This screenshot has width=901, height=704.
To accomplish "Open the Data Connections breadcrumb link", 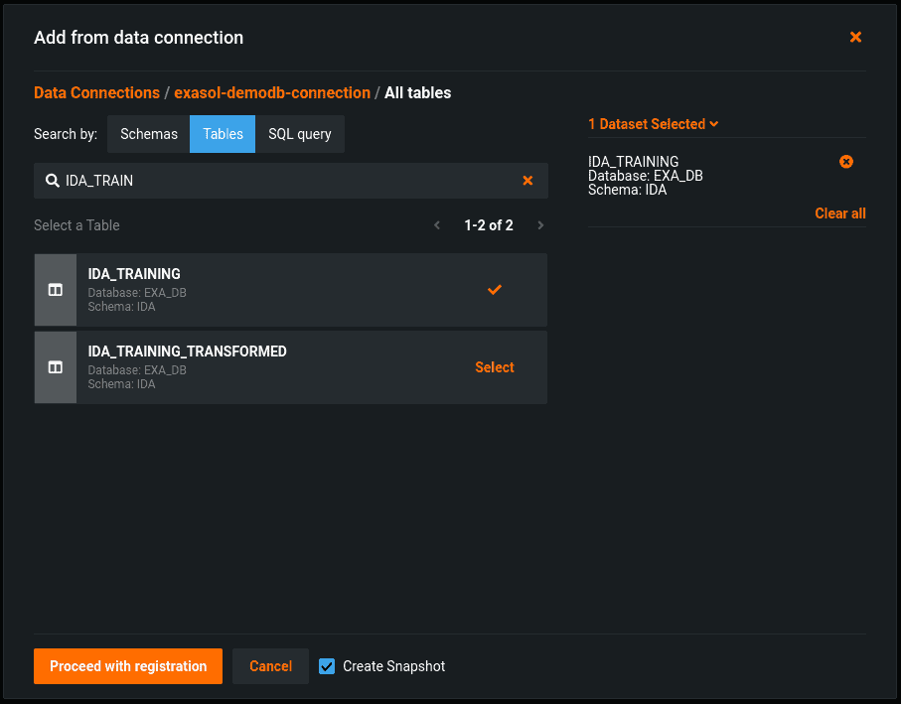I will coord(96,92).
